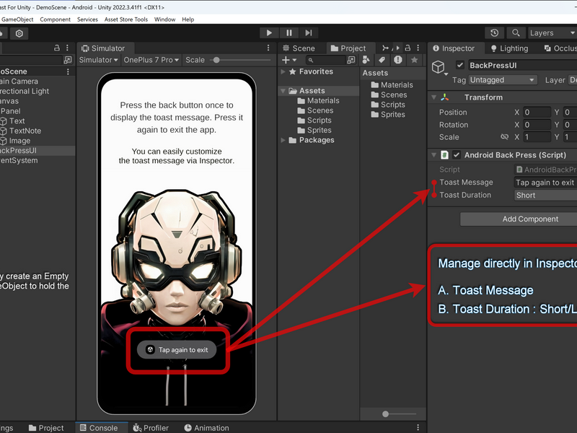The height and width of the screenshot is (433, 577).
Task: Toggle the Hierarchy panel lock icon
Action: coord(57,48)
